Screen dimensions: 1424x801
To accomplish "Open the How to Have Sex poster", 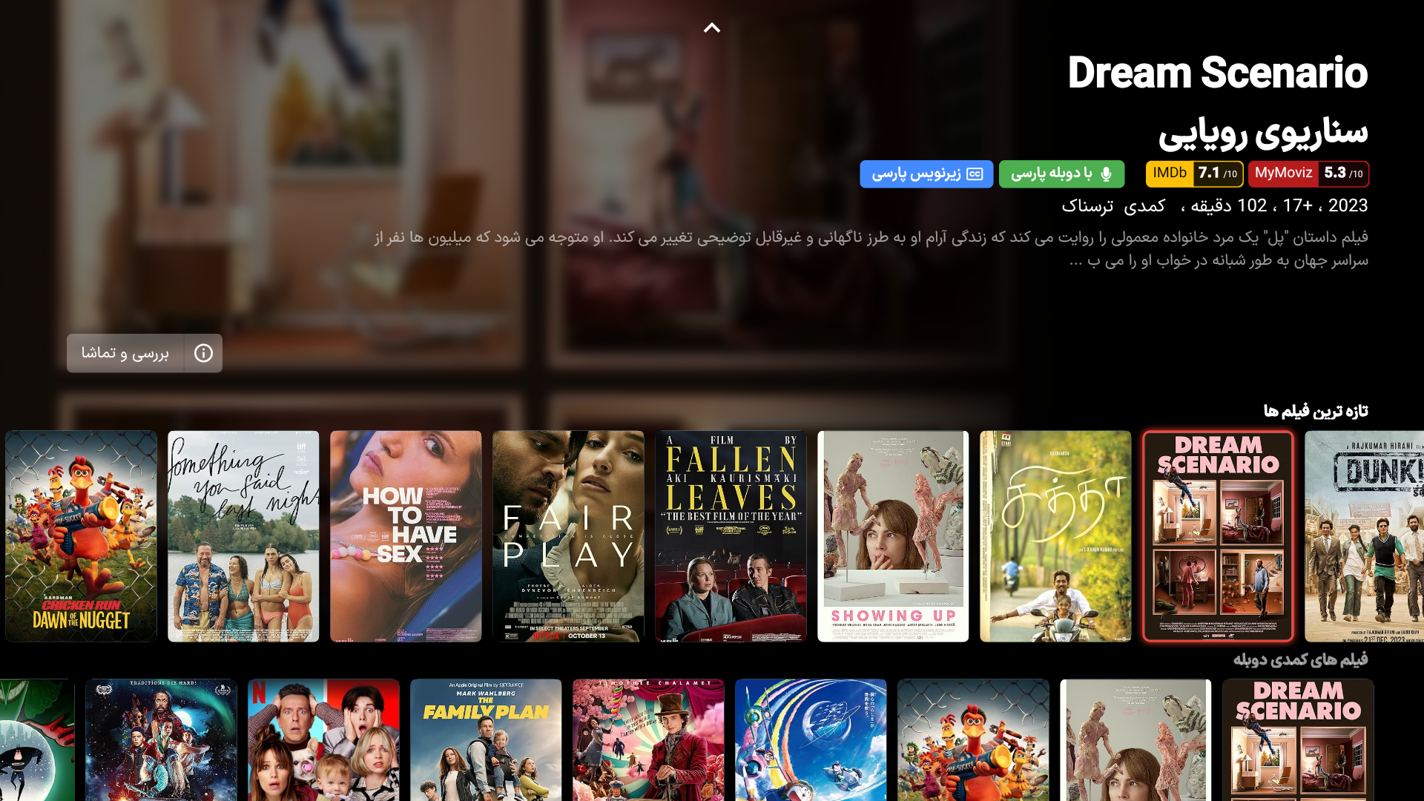I will (406, 535).
